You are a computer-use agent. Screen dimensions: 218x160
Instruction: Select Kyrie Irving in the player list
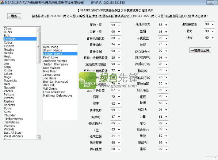(60, 47)
